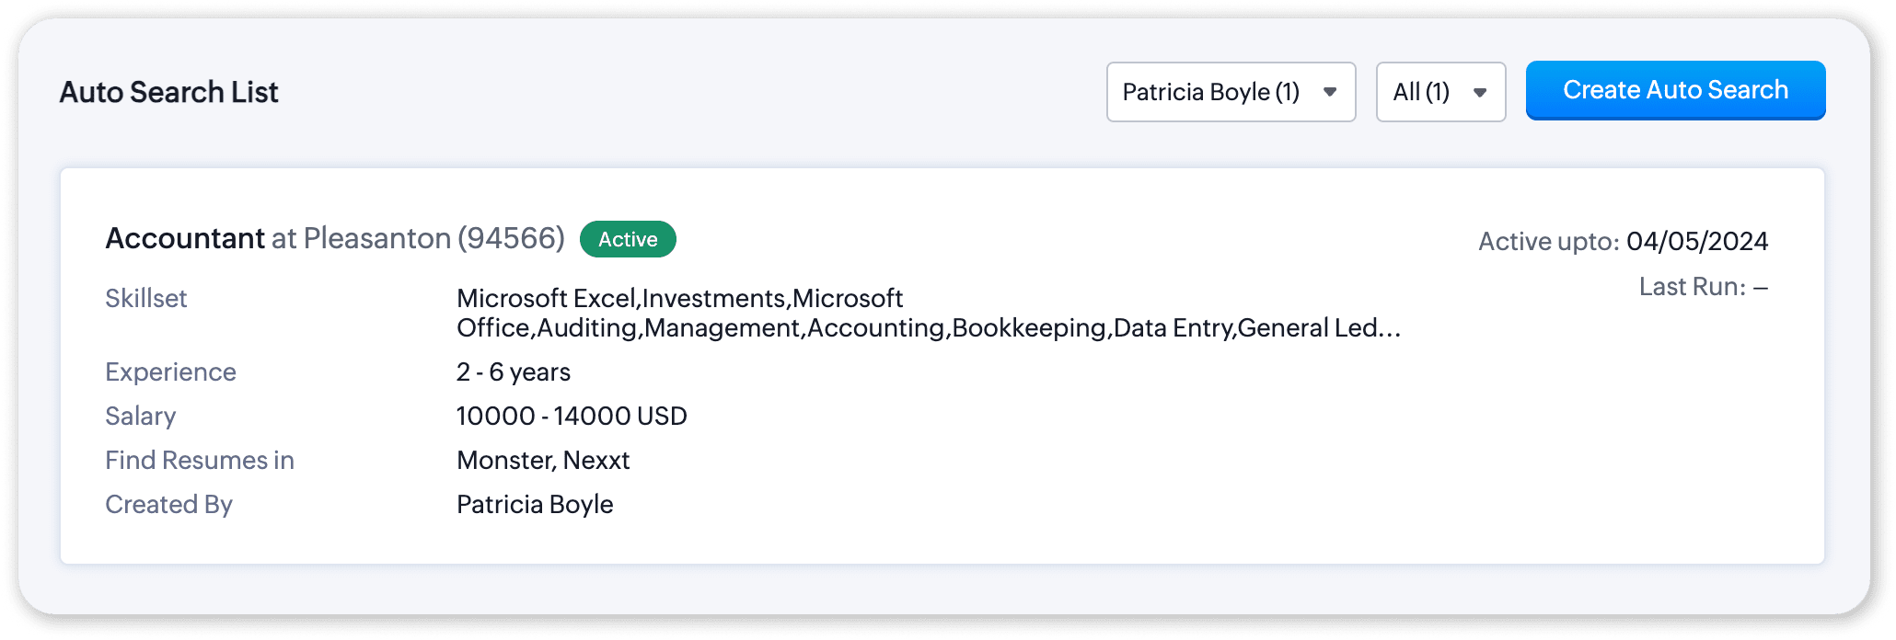The image size is (1896, 640).
Task: Select the 2 - 6 years experience value
Action: coord(514,371)
